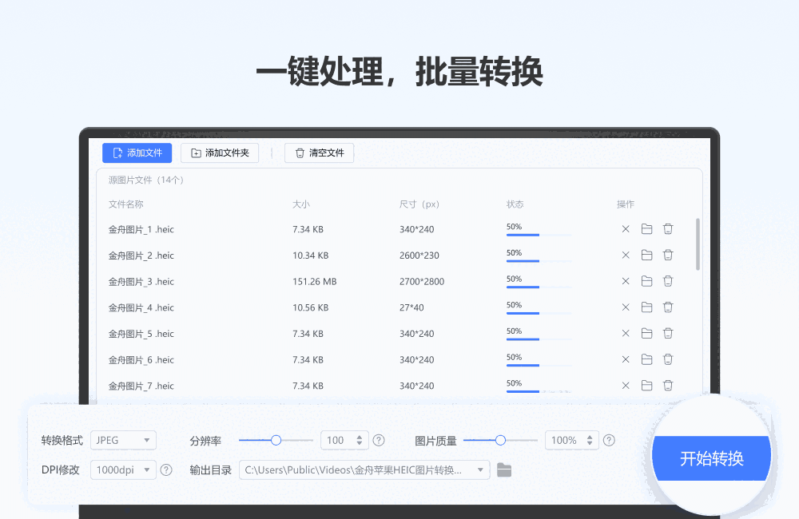This screenshot has width=799, height=519.
Task: Click the help icon next to DPI修改
Action: coord(166,469)
